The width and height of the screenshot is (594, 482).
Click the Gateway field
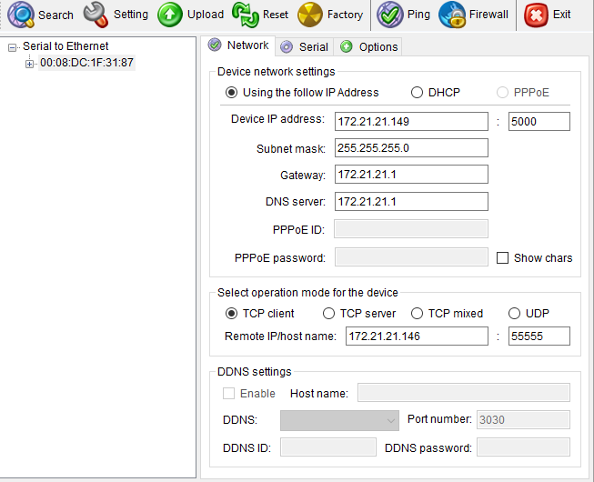411,175
